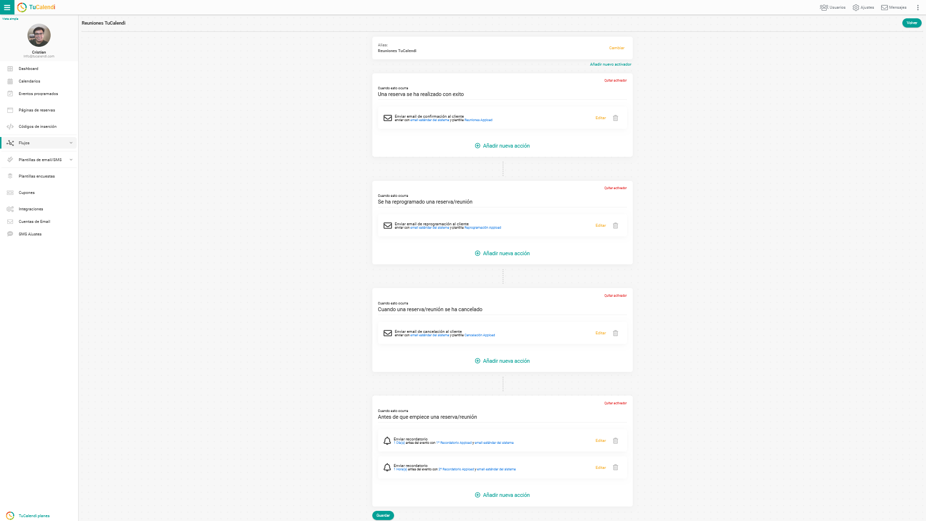Remove trigger for successful reservation

pos(615,81)
